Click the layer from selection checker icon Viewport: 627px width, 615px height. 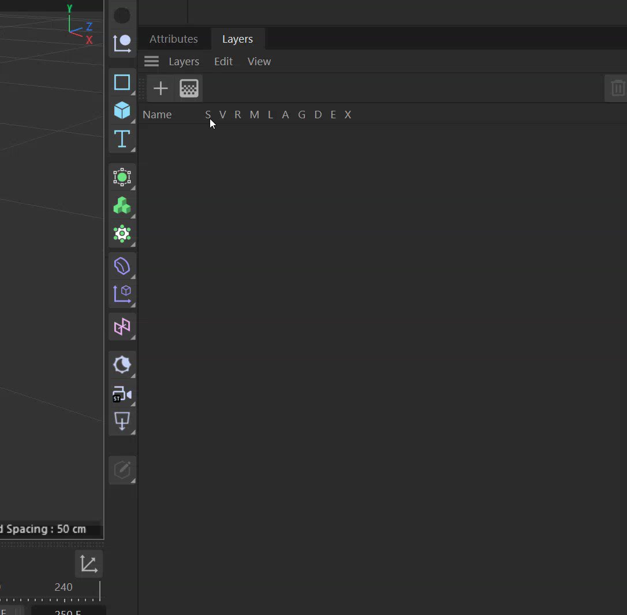point(189,88)
